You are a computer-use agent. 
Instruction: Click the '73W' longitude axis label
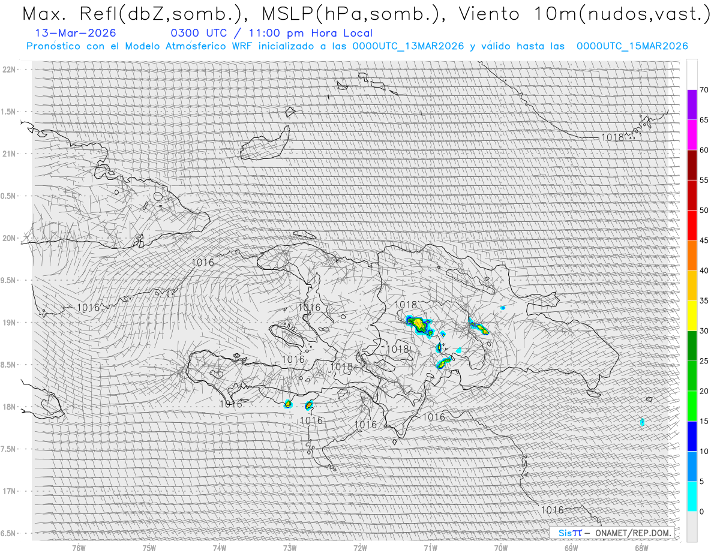pyautogui.click(x=290, y=548)
